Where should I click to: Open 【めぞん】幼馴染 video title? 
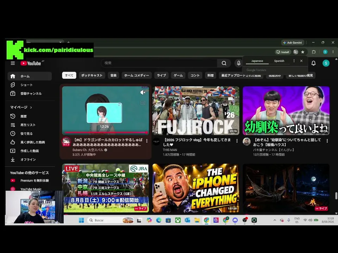click(287, 142)
